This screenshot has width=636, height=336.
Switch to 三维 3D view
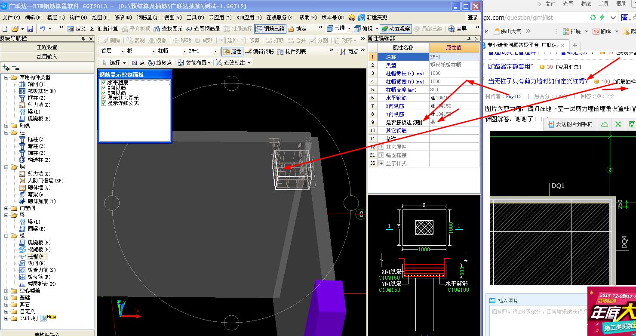click(335, 29)
